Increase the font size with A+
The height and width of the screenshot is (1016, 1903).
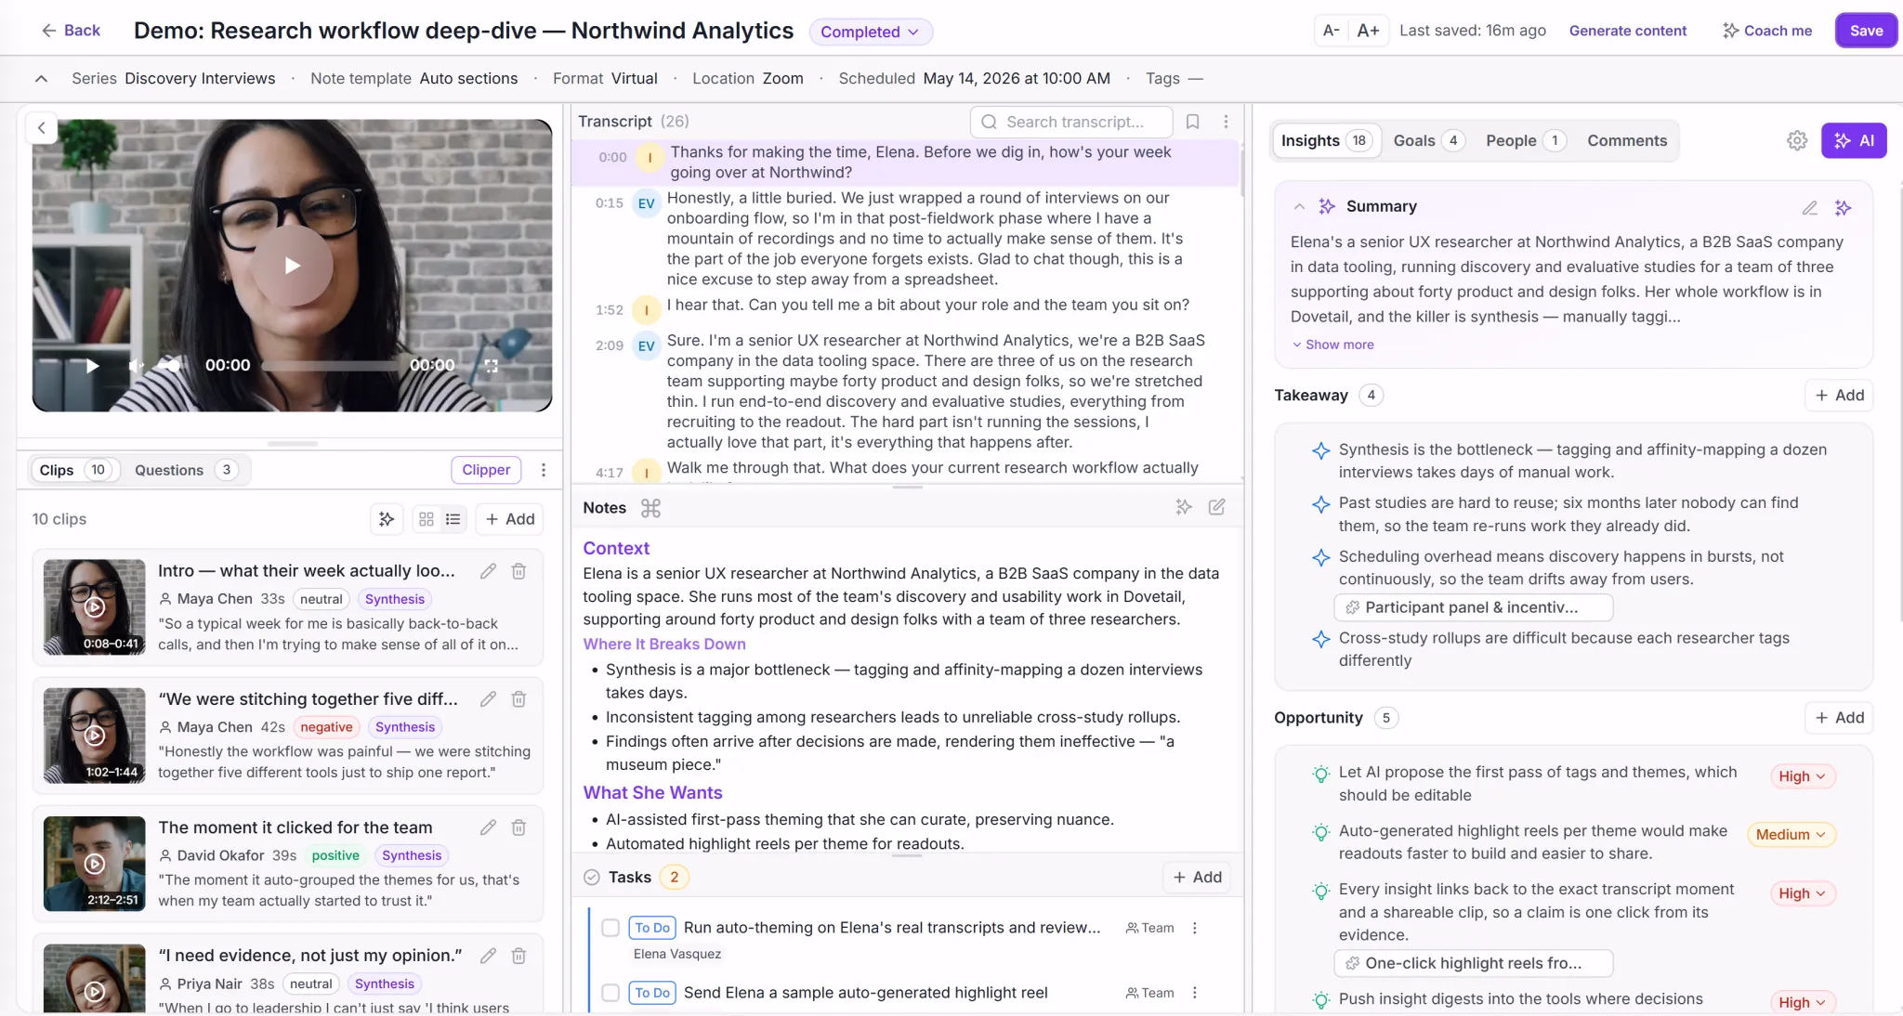tap(1368, 31)
